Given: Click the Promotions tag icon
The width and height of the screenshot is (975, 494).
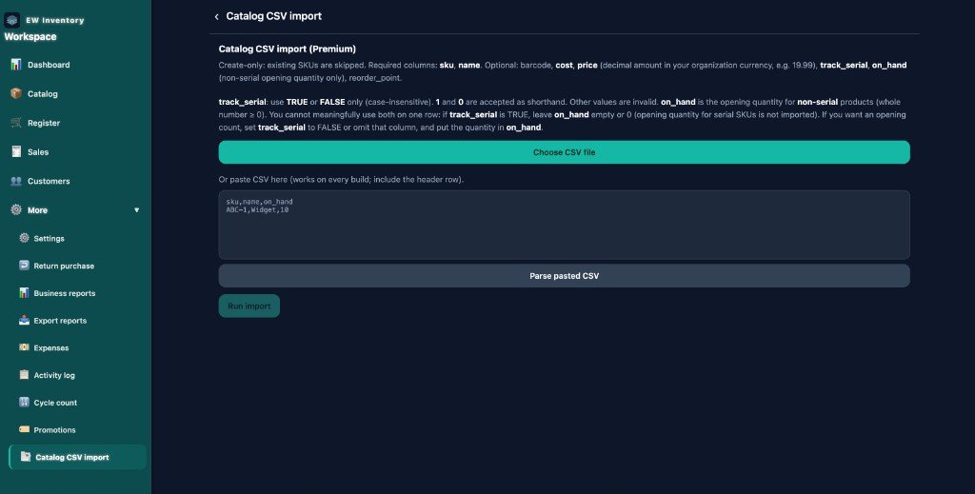Looking at the screenshot, I should click(24, 429).
